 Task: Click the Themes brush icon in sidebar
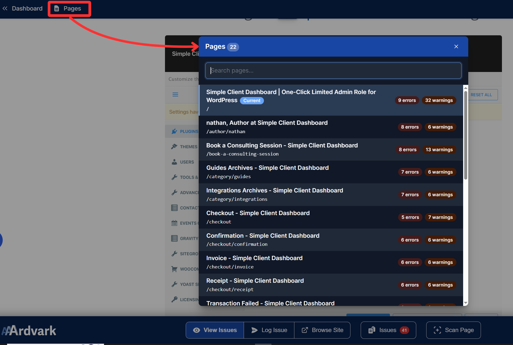pyautogui.click(x=174, y=147)
